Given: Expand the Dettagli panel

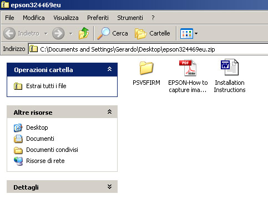Looking at the screenshot, I should coord(109,187).
